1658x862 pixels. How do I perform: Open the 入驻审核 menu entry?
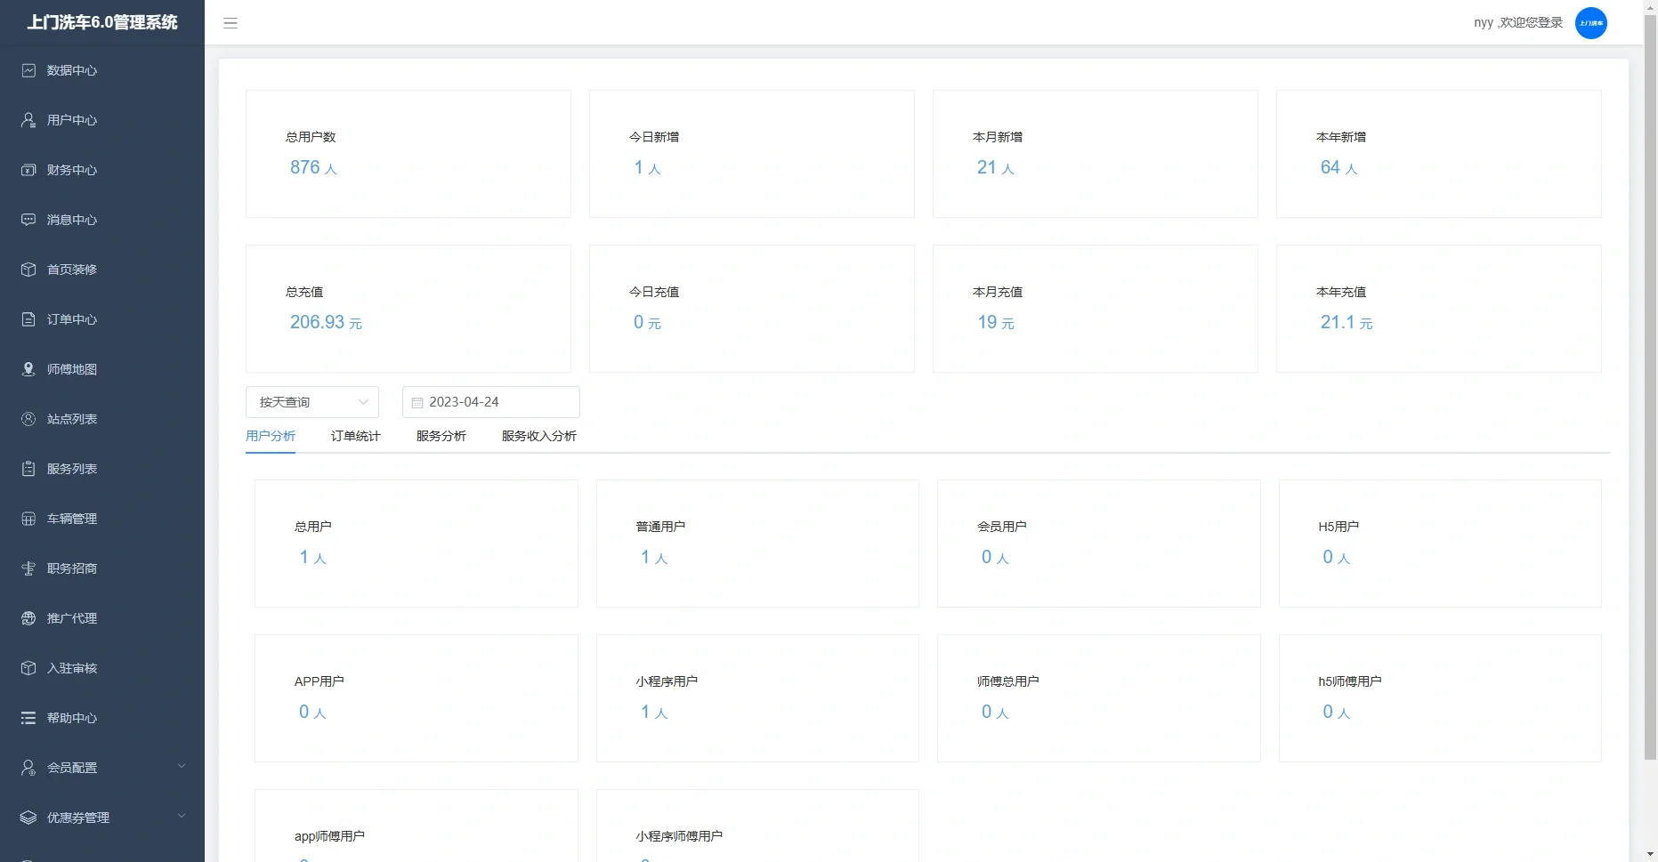pos(72,668)
